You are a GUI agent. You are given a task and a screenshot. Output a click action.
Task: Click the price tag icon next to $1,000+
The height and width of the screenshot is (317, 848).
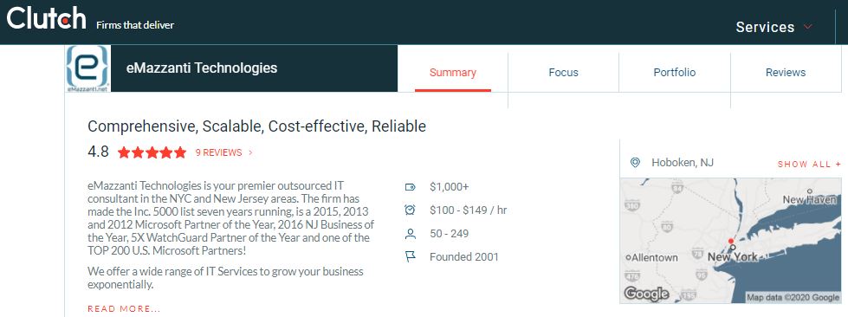click(x=410, y=187)
